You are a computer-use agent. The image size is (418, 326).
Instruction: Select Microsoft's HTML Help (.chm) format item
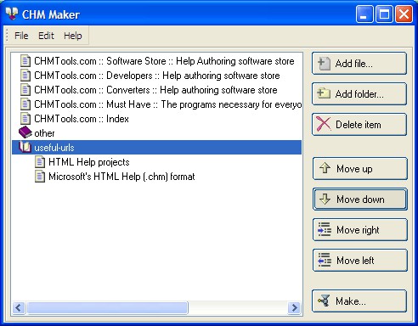click(x=121, y=177)
